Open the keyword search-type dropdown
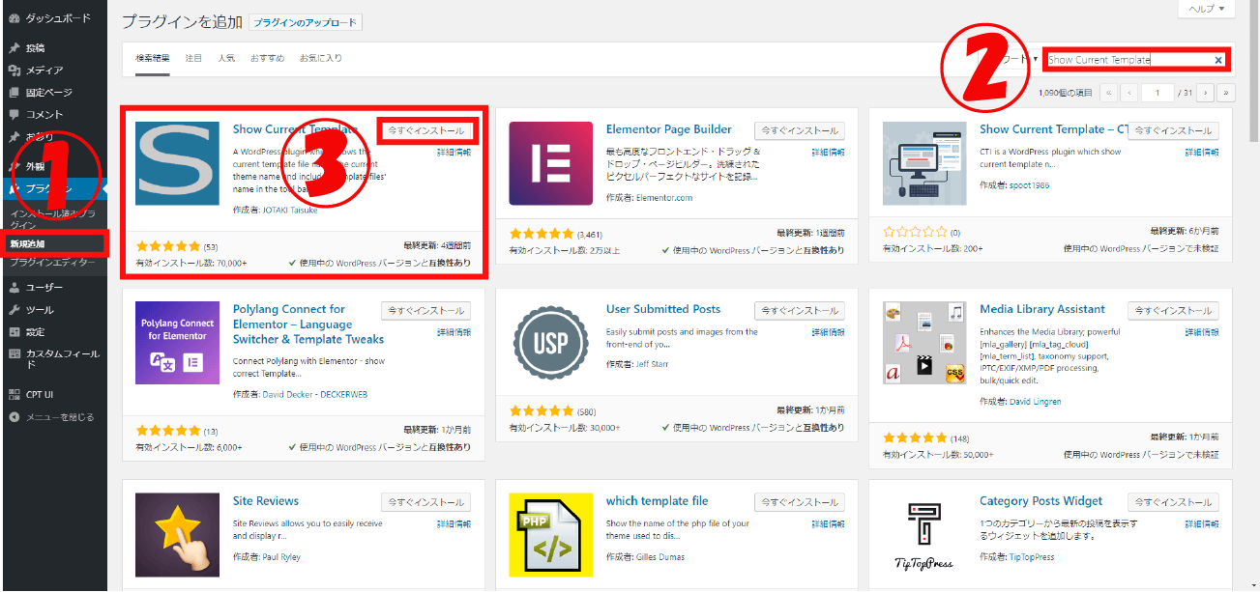1260x592 pixels. [x=1017, y=60]
